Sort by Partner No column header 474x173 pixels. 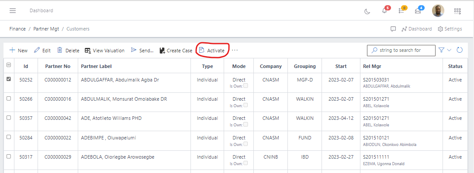pos(58,66)
